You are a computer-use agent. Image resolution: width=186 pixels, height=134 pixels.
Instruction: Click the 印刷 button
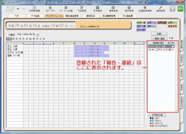click(x=159, y=34)
